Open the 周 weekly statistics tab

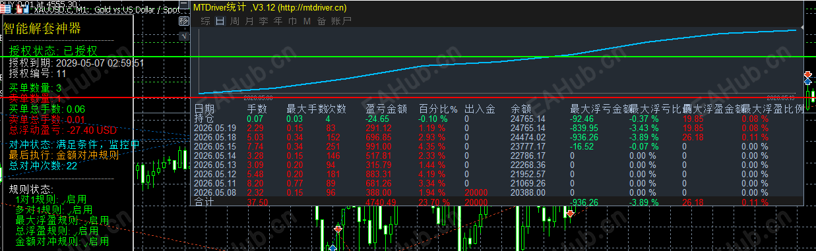tap(234, 21)
